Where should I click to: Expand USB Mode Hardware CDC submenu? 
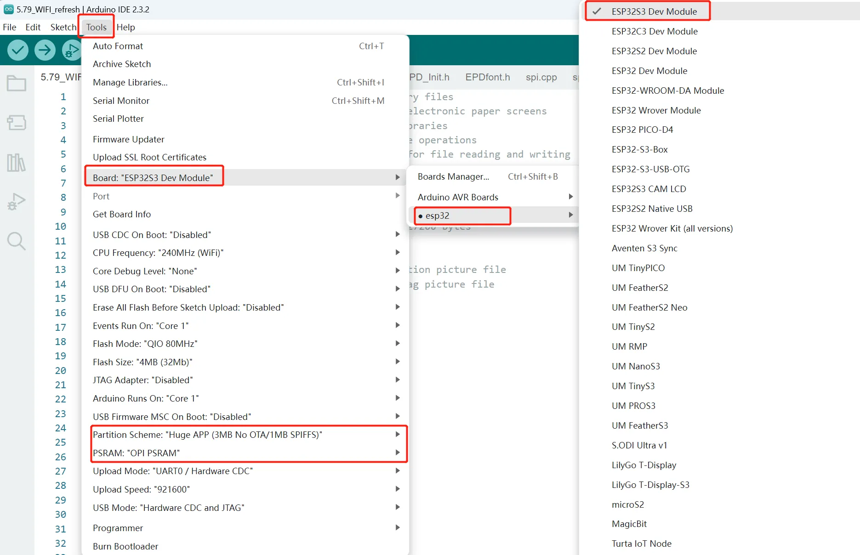pos(245,508)
